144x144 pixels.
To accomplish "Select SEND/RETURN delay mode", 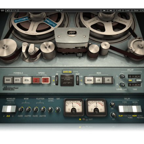I will click(139, 109).
